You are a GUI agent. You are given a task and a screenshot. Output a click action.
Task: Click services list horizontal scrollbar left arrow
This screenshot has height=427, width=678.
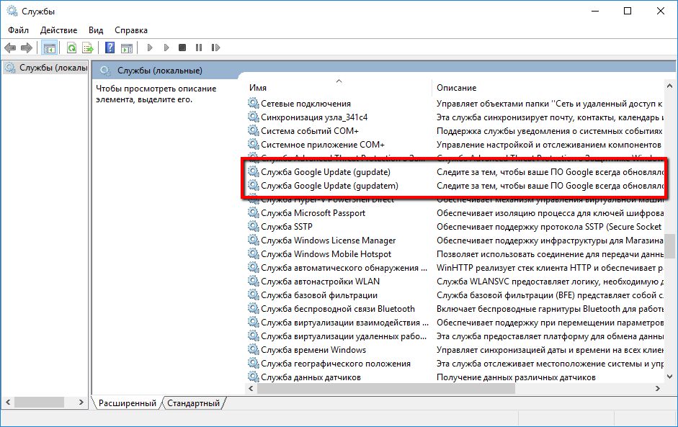coord(251,389)
